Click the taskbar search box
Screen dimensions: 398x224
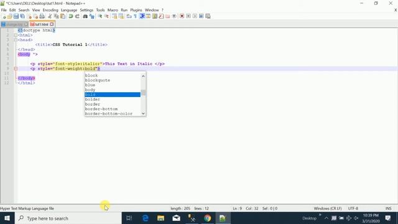[x=68, y=218]
